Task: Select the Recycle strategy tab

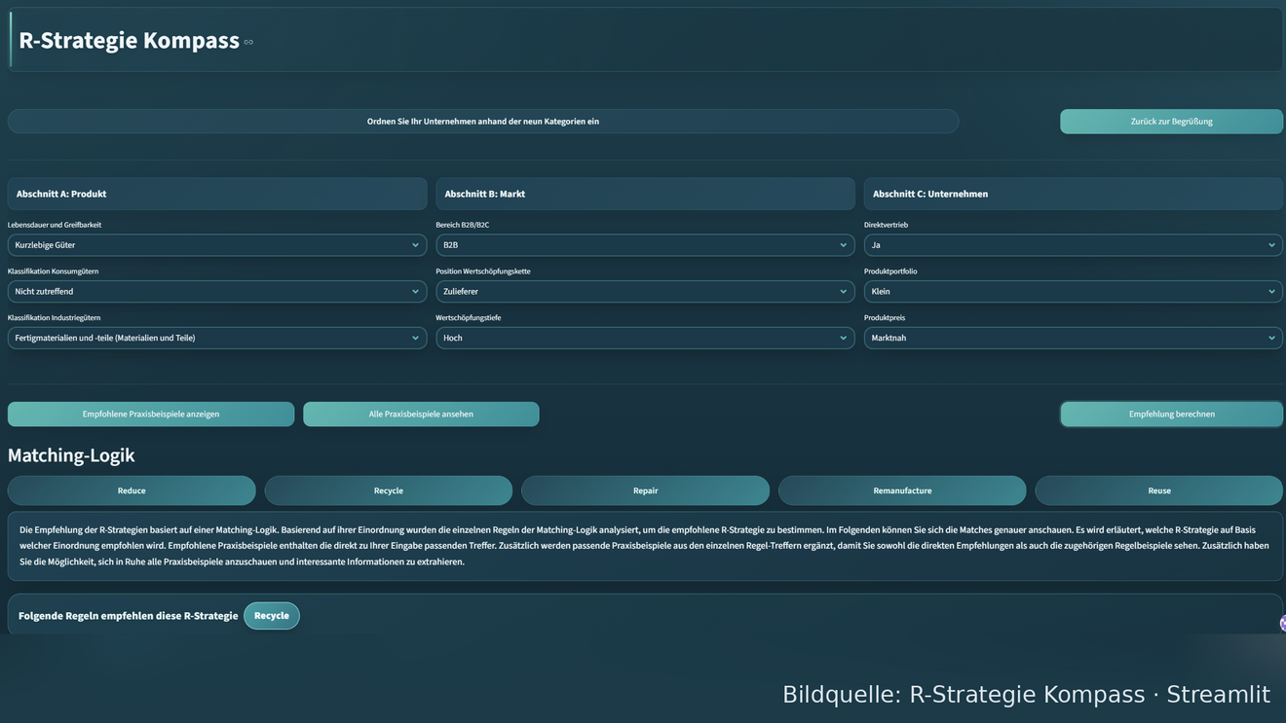Action: [389, 490]
